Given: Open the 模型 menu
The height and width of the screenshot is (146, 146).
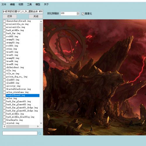Looking at the screenshot, I should pos(38,4).
